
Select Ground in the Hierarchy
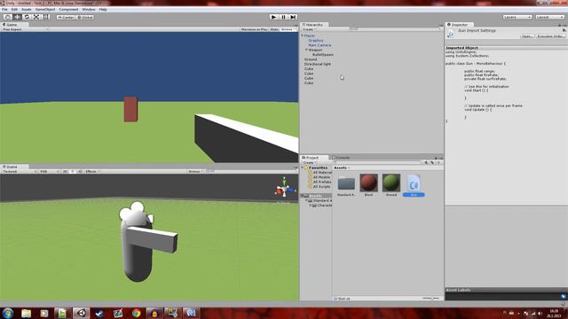311,59
